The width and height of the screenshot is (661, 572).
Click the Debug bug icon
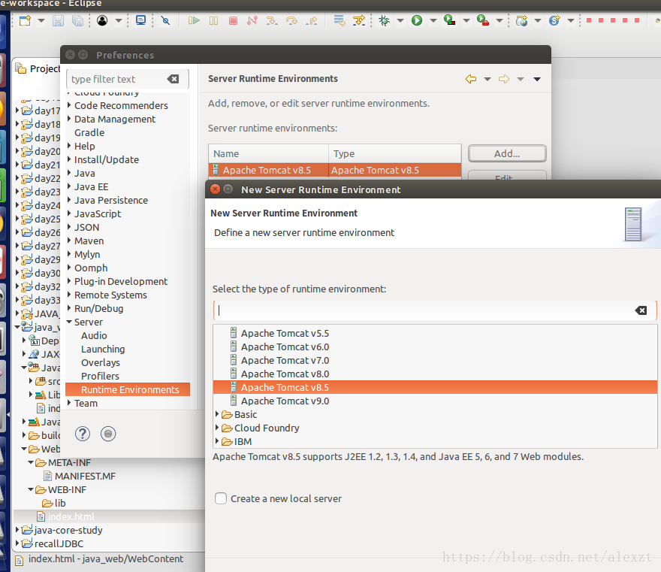[384, 20]
